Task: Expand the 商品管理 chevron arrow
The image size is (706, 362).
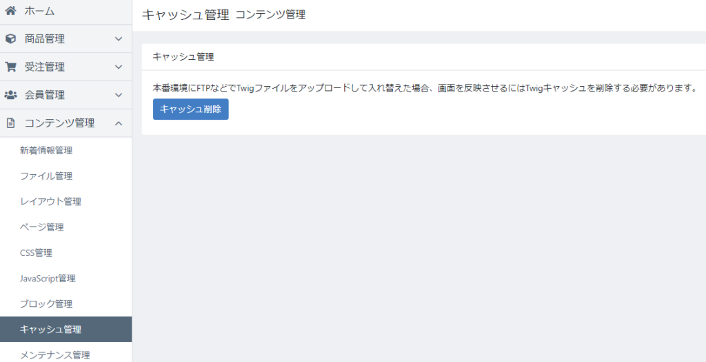Action: click(119, 39)
